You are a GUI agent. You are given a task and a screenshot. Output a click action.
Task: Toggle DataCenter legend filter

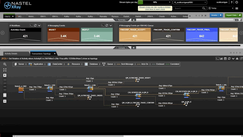[55, 64]
